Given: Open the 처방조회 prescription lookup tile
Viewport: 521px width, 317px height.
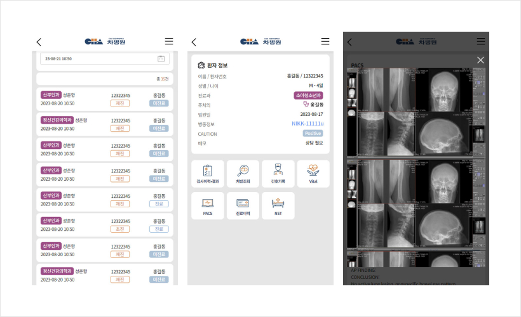Looking at the screenshot, I should (243, 174).
